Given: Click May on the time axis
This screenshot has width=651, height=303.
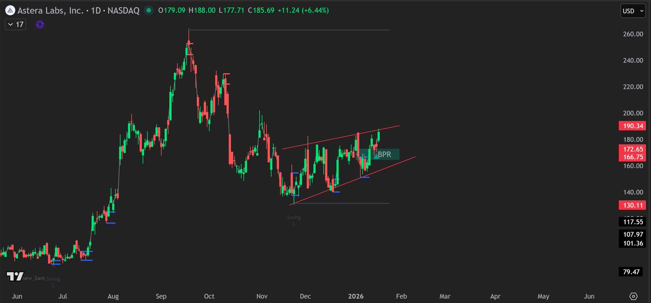Looking at the screenshot, I should tap(542, 296).
